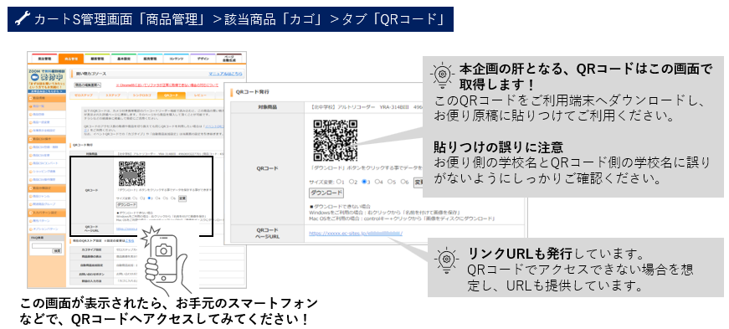Image resolution: width=729 pixels, height=329 pixels.
Task: Open マニュアルはこちら link
Action: [225, 74]
